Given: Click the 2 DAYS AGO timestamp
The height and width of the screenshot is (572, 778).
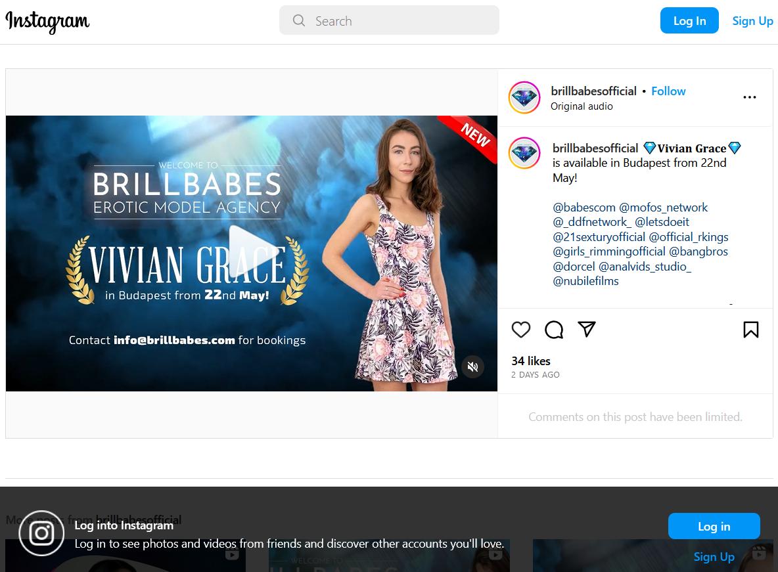Looking at the screenshot, I should 536,375.
